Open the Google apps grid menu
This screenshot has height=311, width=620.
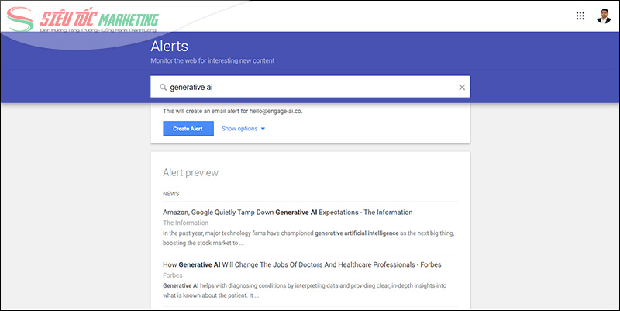click(x=580, y=16)
